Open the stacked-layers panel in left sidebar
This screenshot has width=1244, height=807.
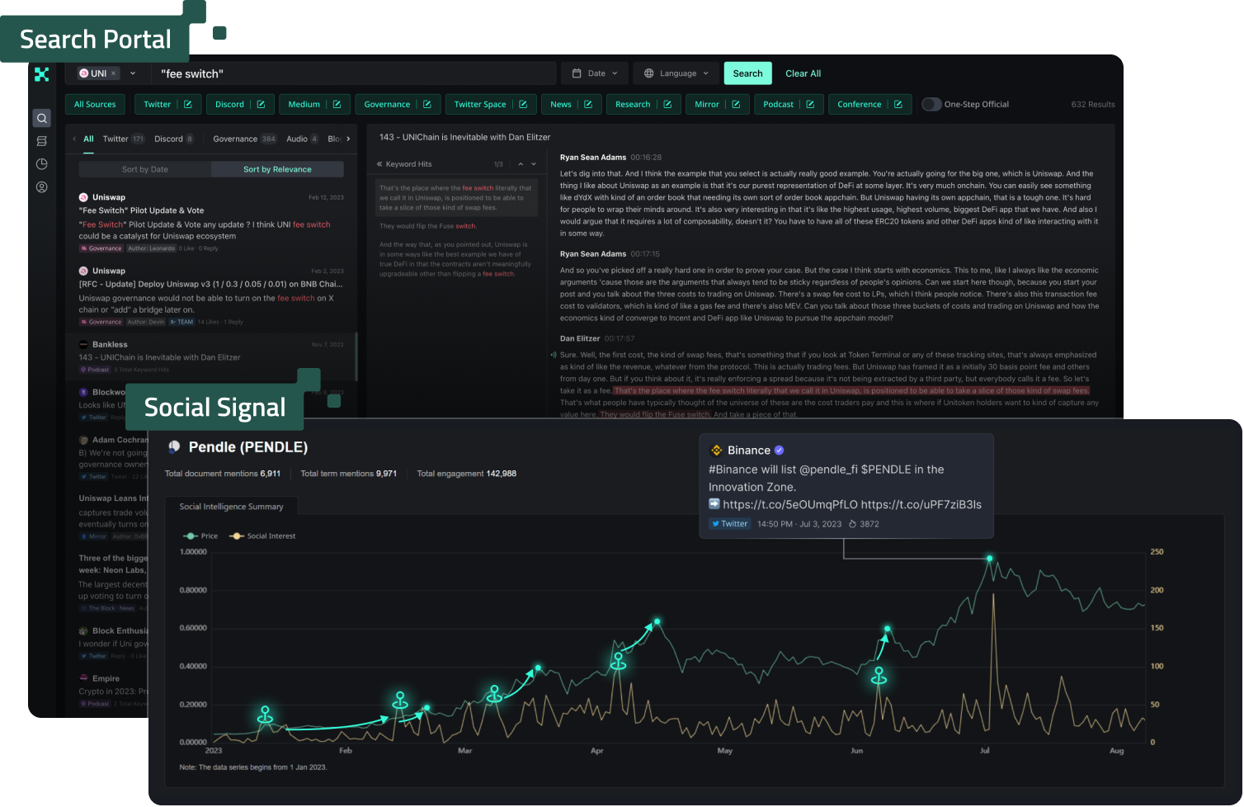coord(41,141)
